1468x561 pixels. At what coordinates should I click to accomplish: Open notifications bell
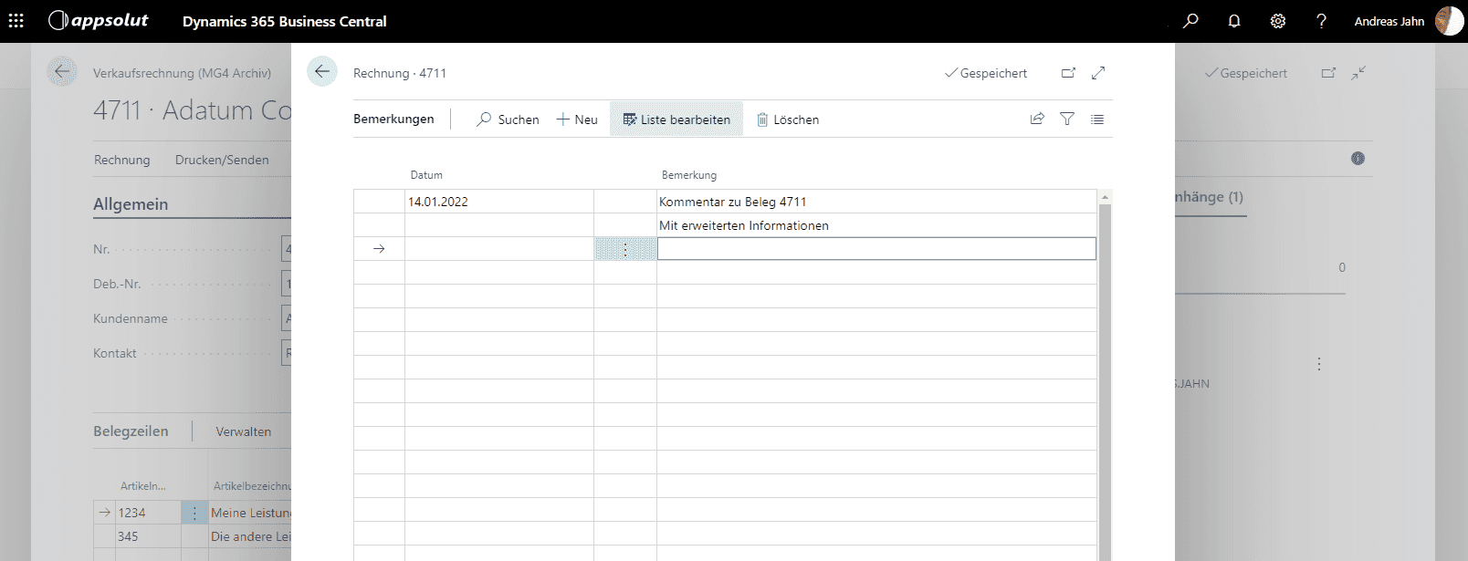click(x=1234, y=21)
